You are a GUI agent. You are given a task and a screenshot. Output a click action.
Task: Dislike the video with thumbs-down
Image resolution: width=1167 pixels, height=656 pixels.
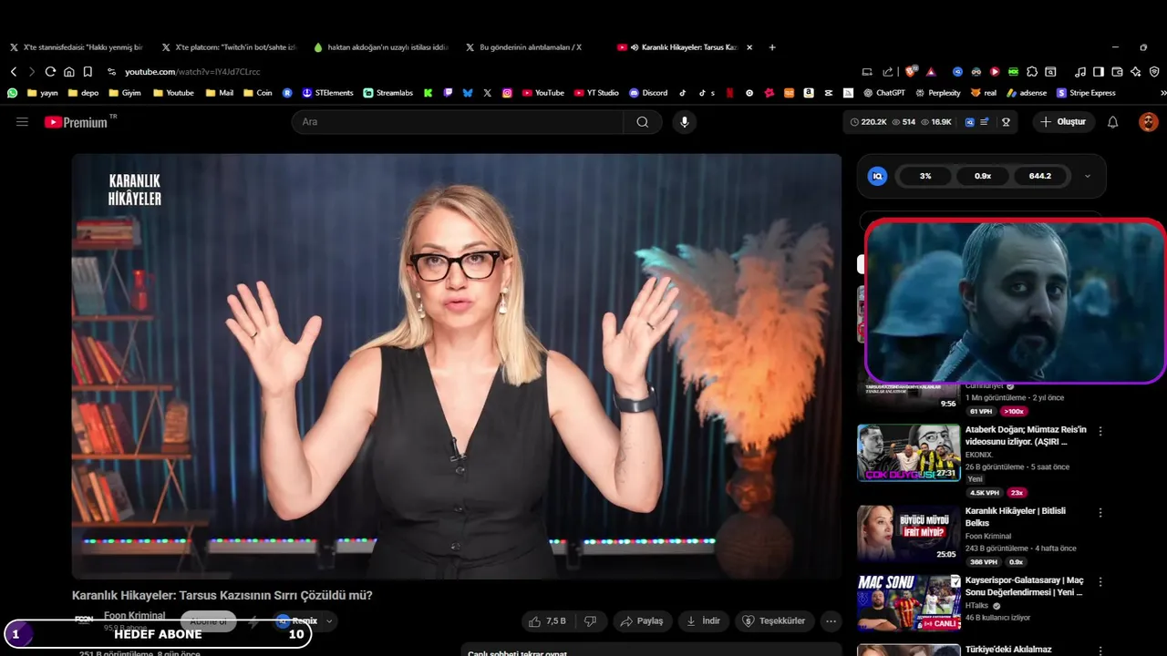click(590, 620)
